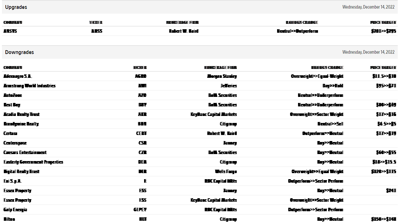Image resolution: width=398 pixels, height=223 pixels.
Task: Click the BDN ticker cell
Action: tap(142, 124)
